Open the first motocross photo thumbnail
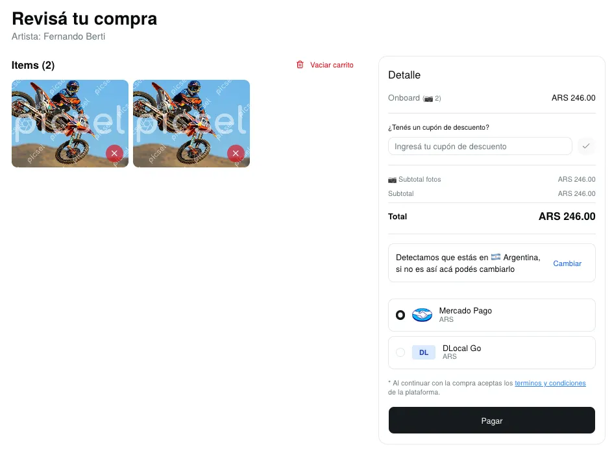Image resolution: width=612 pixels, height=451 pixels. (70, 124)
